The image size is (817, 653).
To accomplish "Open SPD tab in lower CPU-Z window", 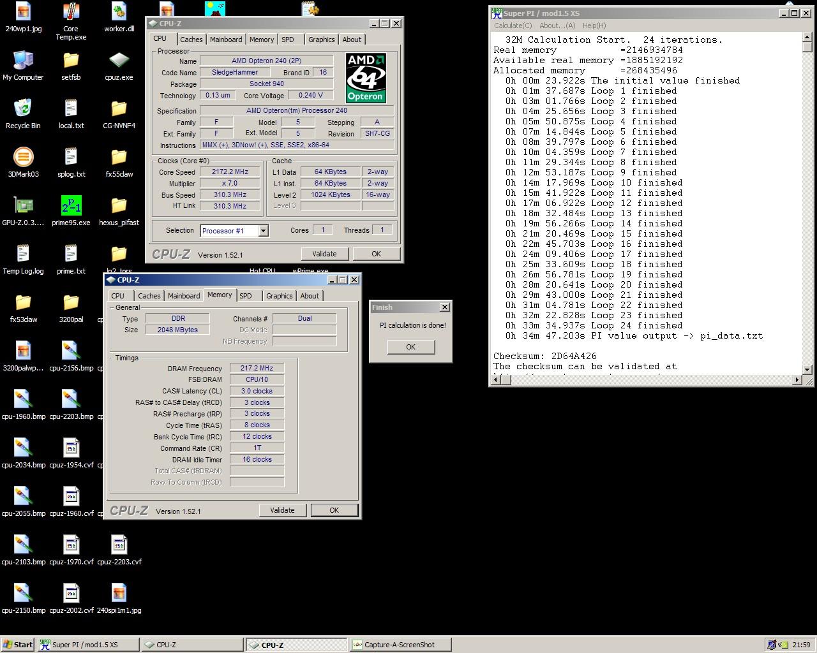I will [x=246, y=296].
